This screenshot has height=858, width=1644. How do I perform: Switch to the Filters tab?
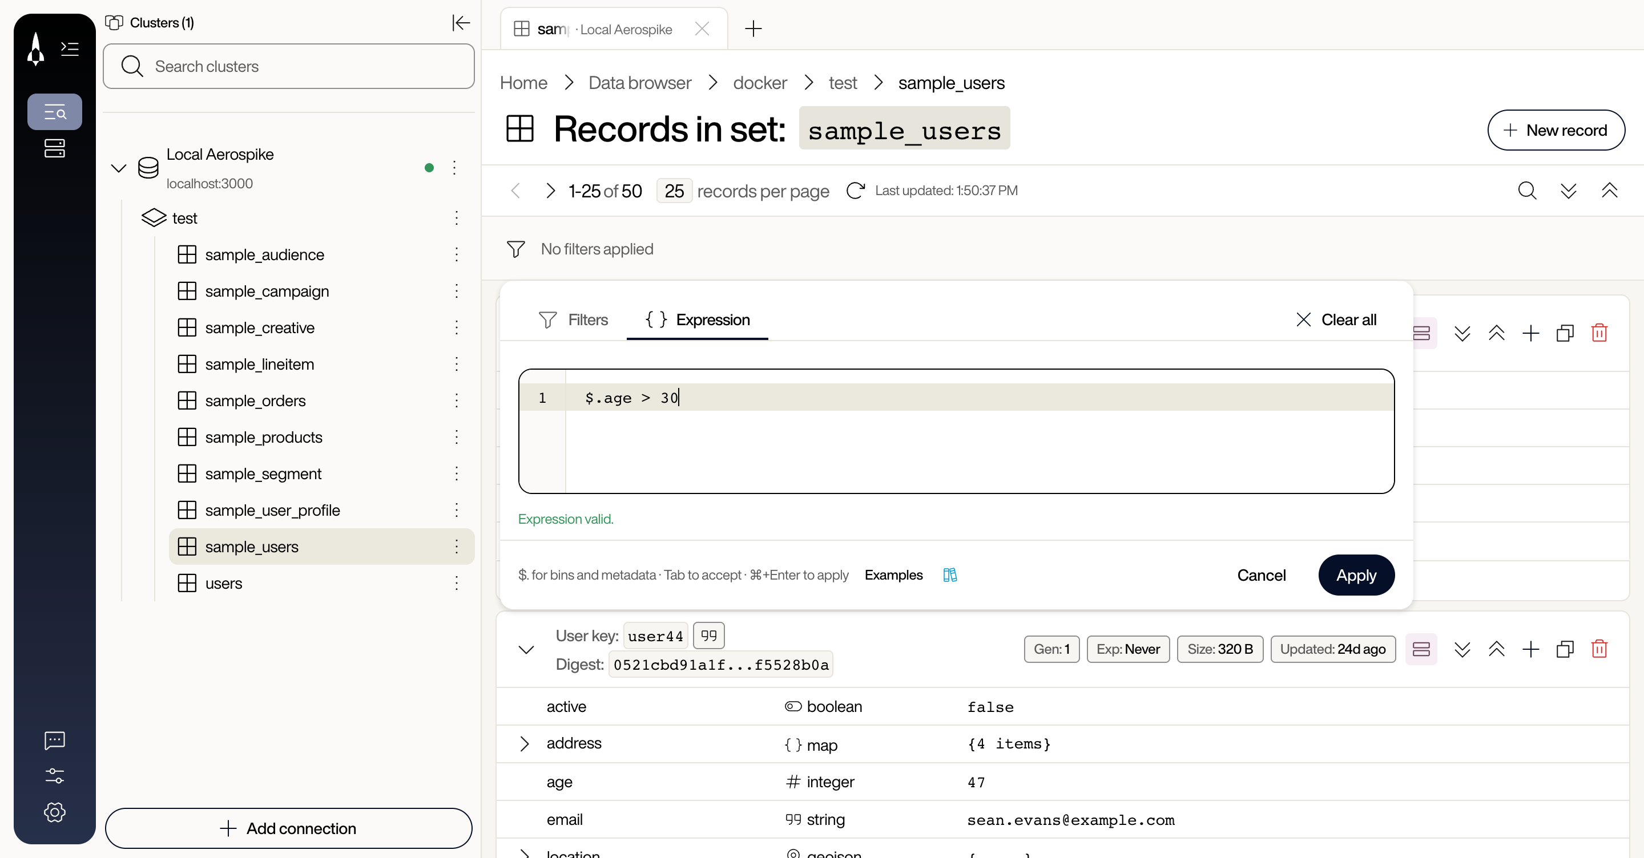point(573,320)
